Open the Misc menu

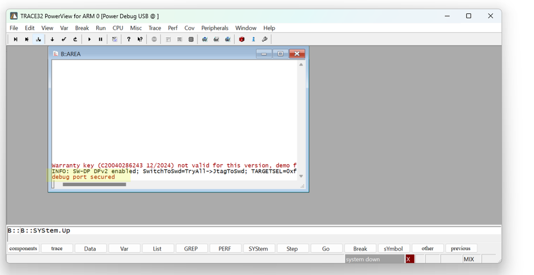(136, 28)
